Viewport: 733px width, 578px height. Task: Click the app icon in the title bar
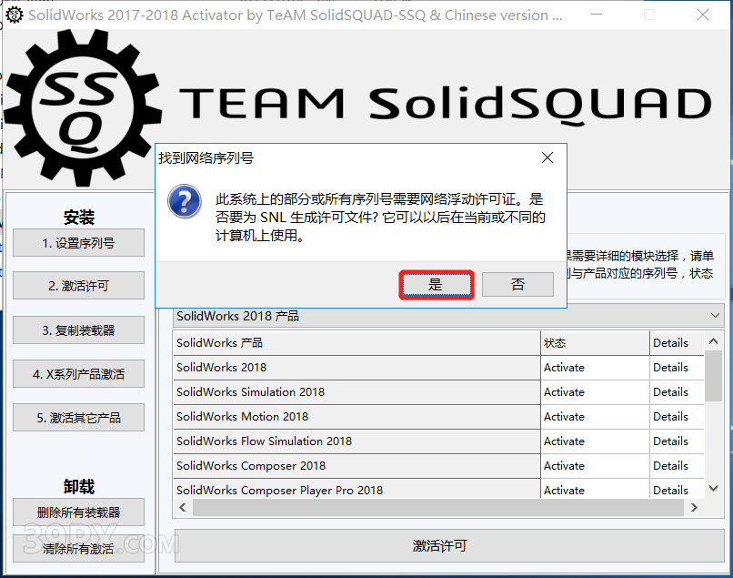pos(14,15)
